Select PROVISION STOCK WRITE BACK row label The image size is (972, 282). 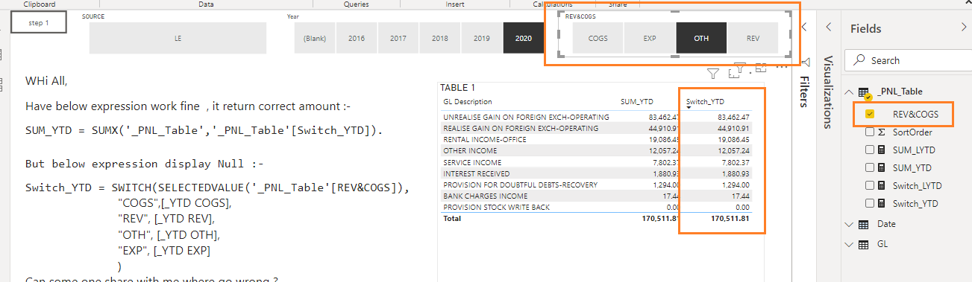pos(496,207)
